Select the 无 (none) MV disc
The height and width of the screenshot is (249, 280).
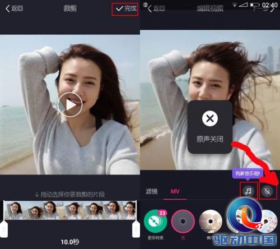(183, 222)
